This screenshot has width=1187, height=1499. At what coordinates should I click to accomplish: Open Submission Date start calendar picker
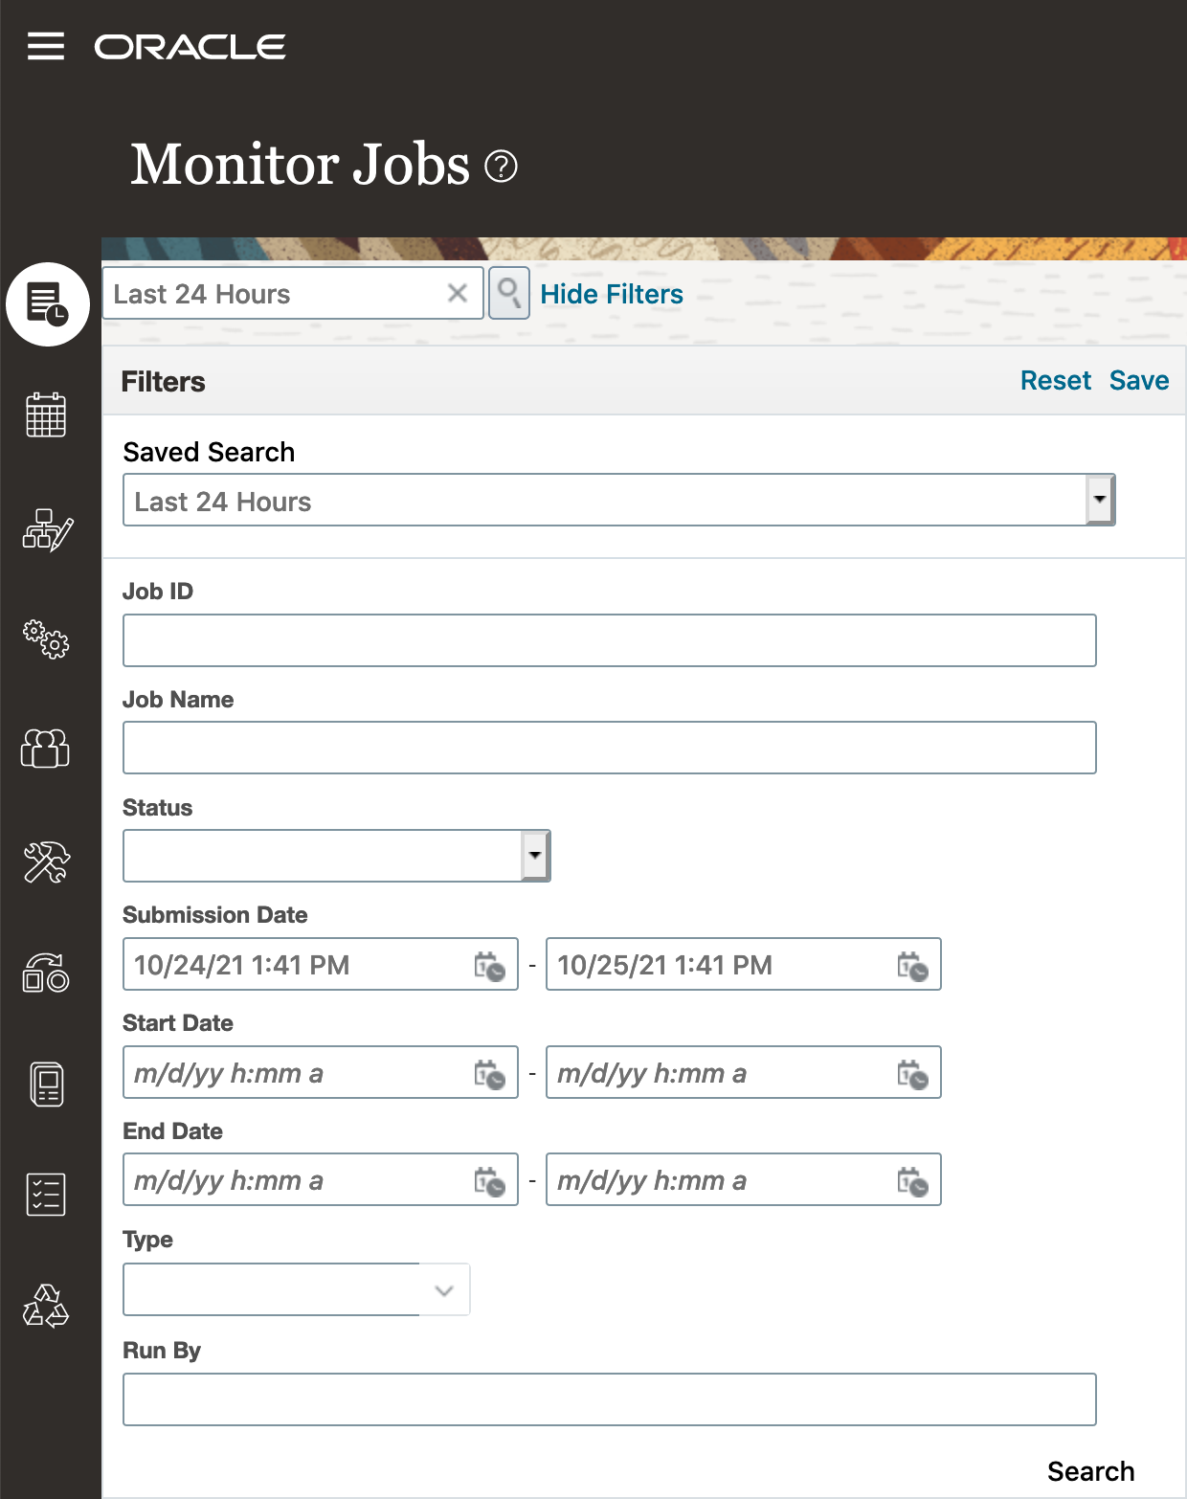(489, 966)
